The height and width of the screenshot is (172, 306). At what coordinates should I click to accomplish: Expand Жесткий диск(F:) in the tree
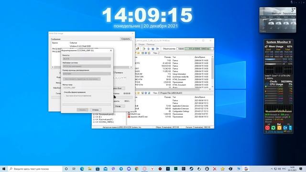click(94, 119)
